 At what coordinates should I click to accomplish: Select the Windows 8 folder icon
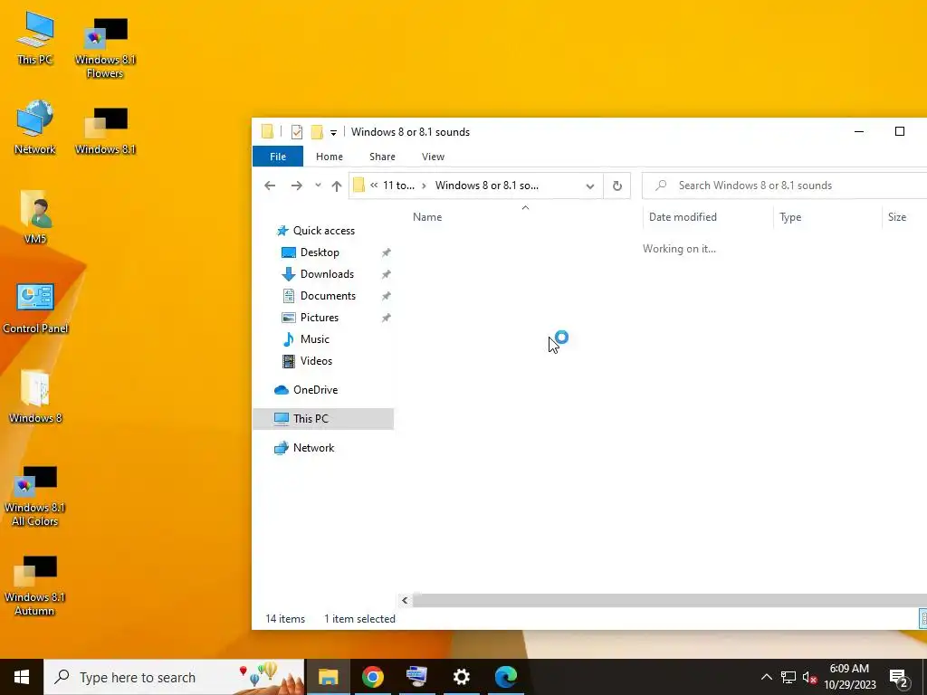(35, 396)
